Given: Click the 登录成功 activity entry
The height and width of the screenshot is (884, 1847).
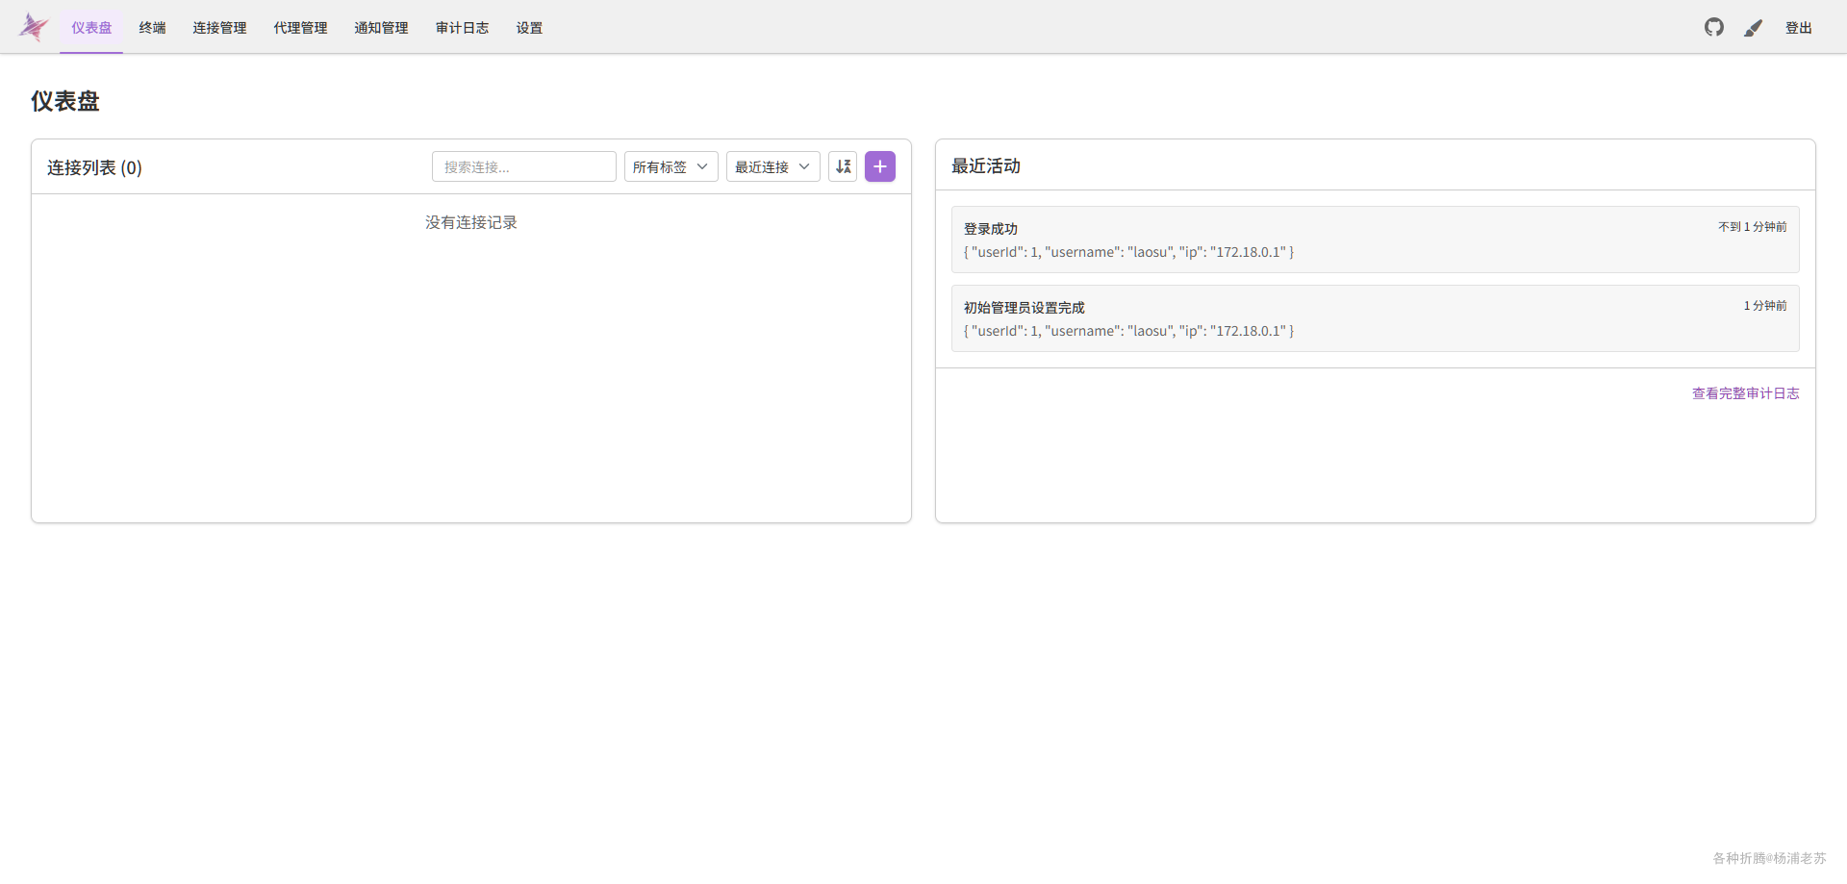Looking at the screenshot, I should (x=1375, y=240).
